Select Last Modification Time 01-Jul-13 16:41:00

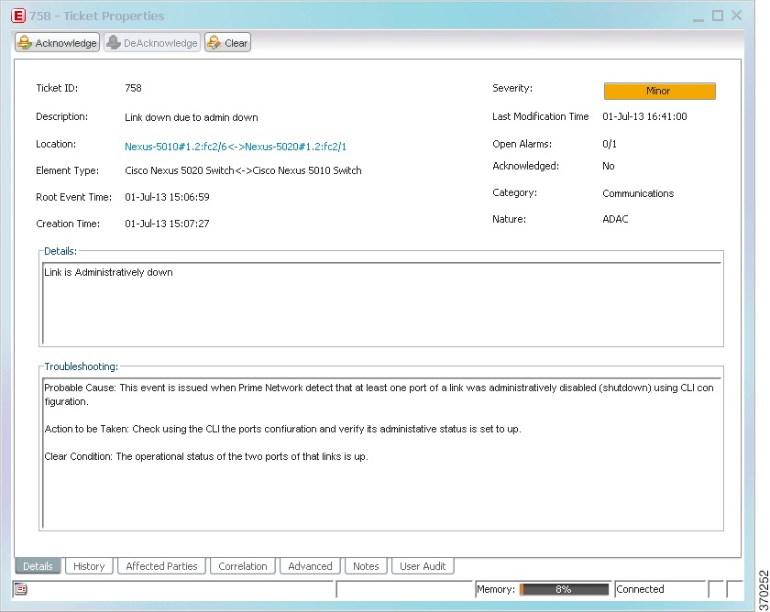tap(644, 116)
